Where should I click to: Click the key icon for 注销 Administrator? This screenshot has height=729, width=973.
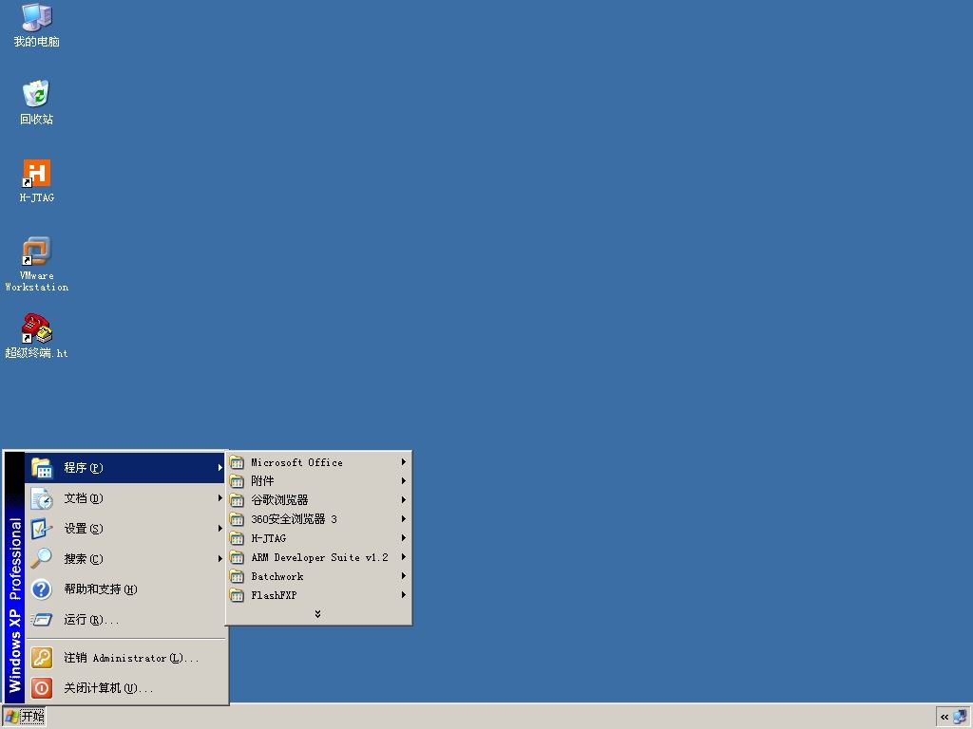click(x=42, y=658)
